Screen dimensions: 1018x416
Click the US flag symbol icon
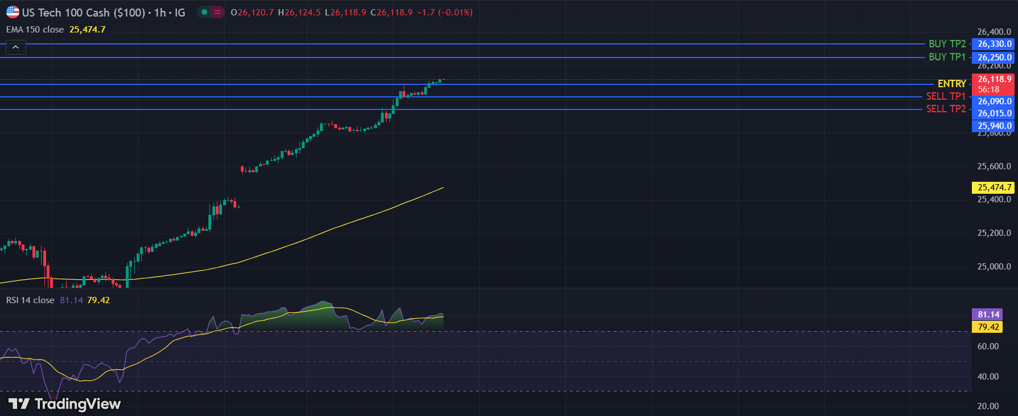13,12
